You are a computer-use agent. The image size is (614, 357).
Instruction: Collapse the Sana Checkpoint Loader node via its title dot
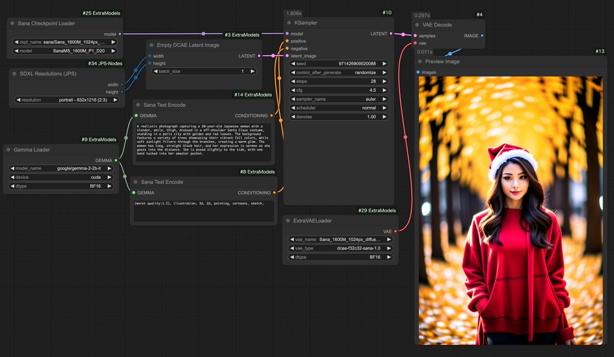pos(12,23)
